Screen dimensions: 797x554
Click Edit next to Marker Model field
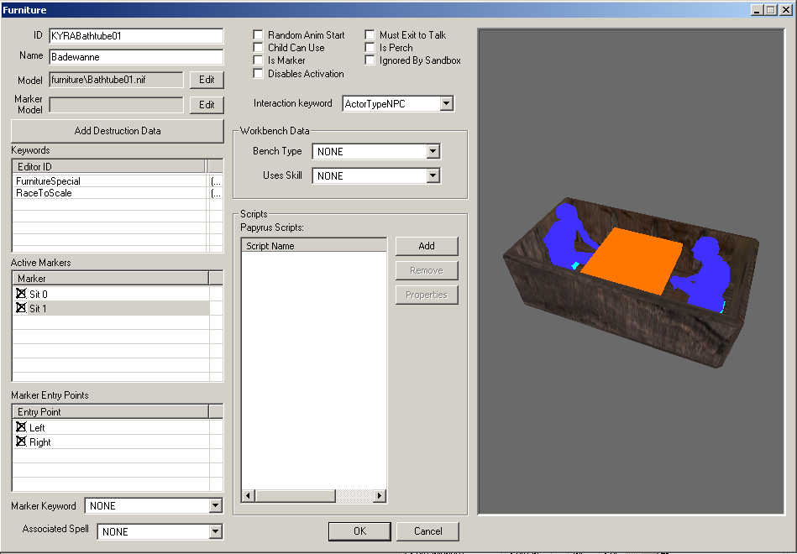(207, 105)
